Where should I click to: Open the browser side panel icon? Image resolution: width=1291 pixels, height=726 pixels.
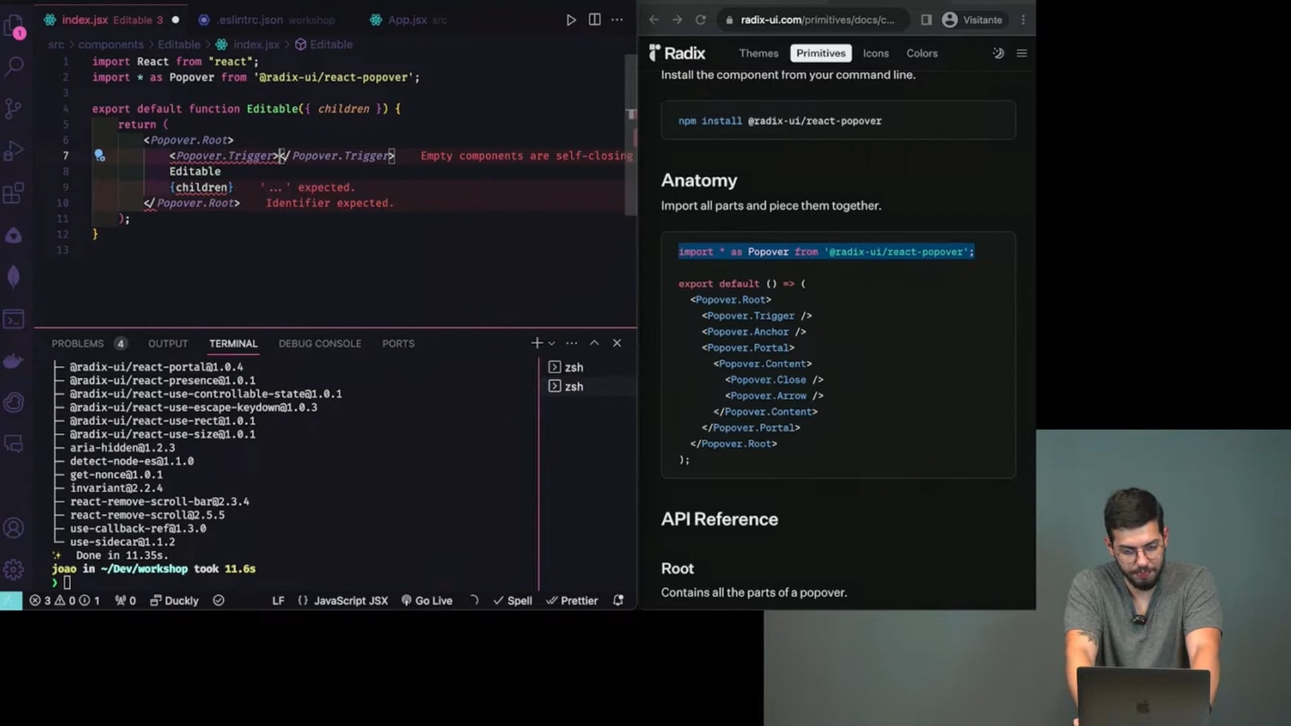[927, 20]
